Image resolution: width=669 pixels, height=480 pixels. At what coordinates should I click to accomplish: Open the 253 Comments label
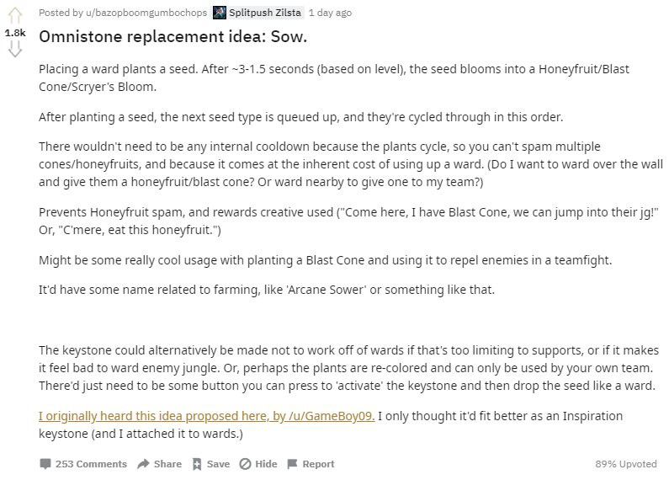click(x=92, y=464)
